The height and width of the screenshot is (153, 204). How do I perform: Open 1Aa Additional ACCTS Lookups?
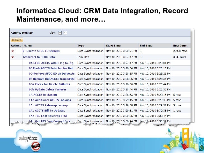pos(50,100)
